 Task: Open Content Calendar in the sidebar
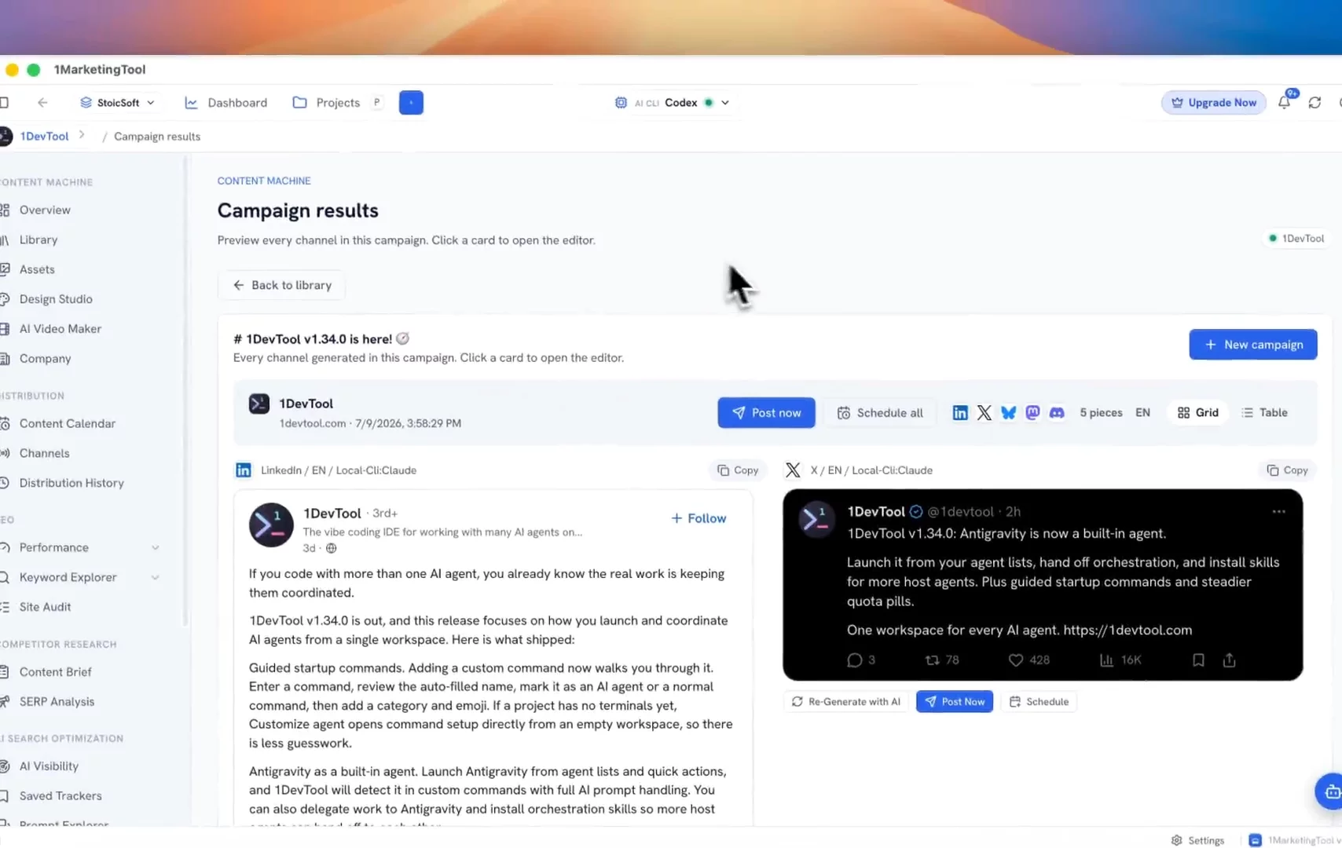click(x=68, y=424)
